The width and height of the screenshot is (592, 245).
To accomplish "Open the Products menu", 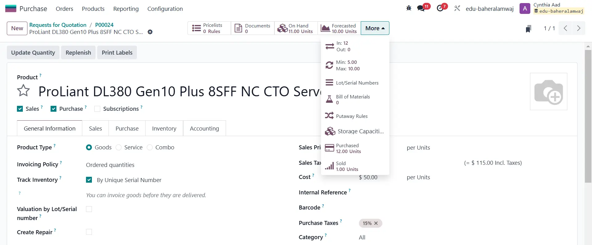I will pos(93,9).
